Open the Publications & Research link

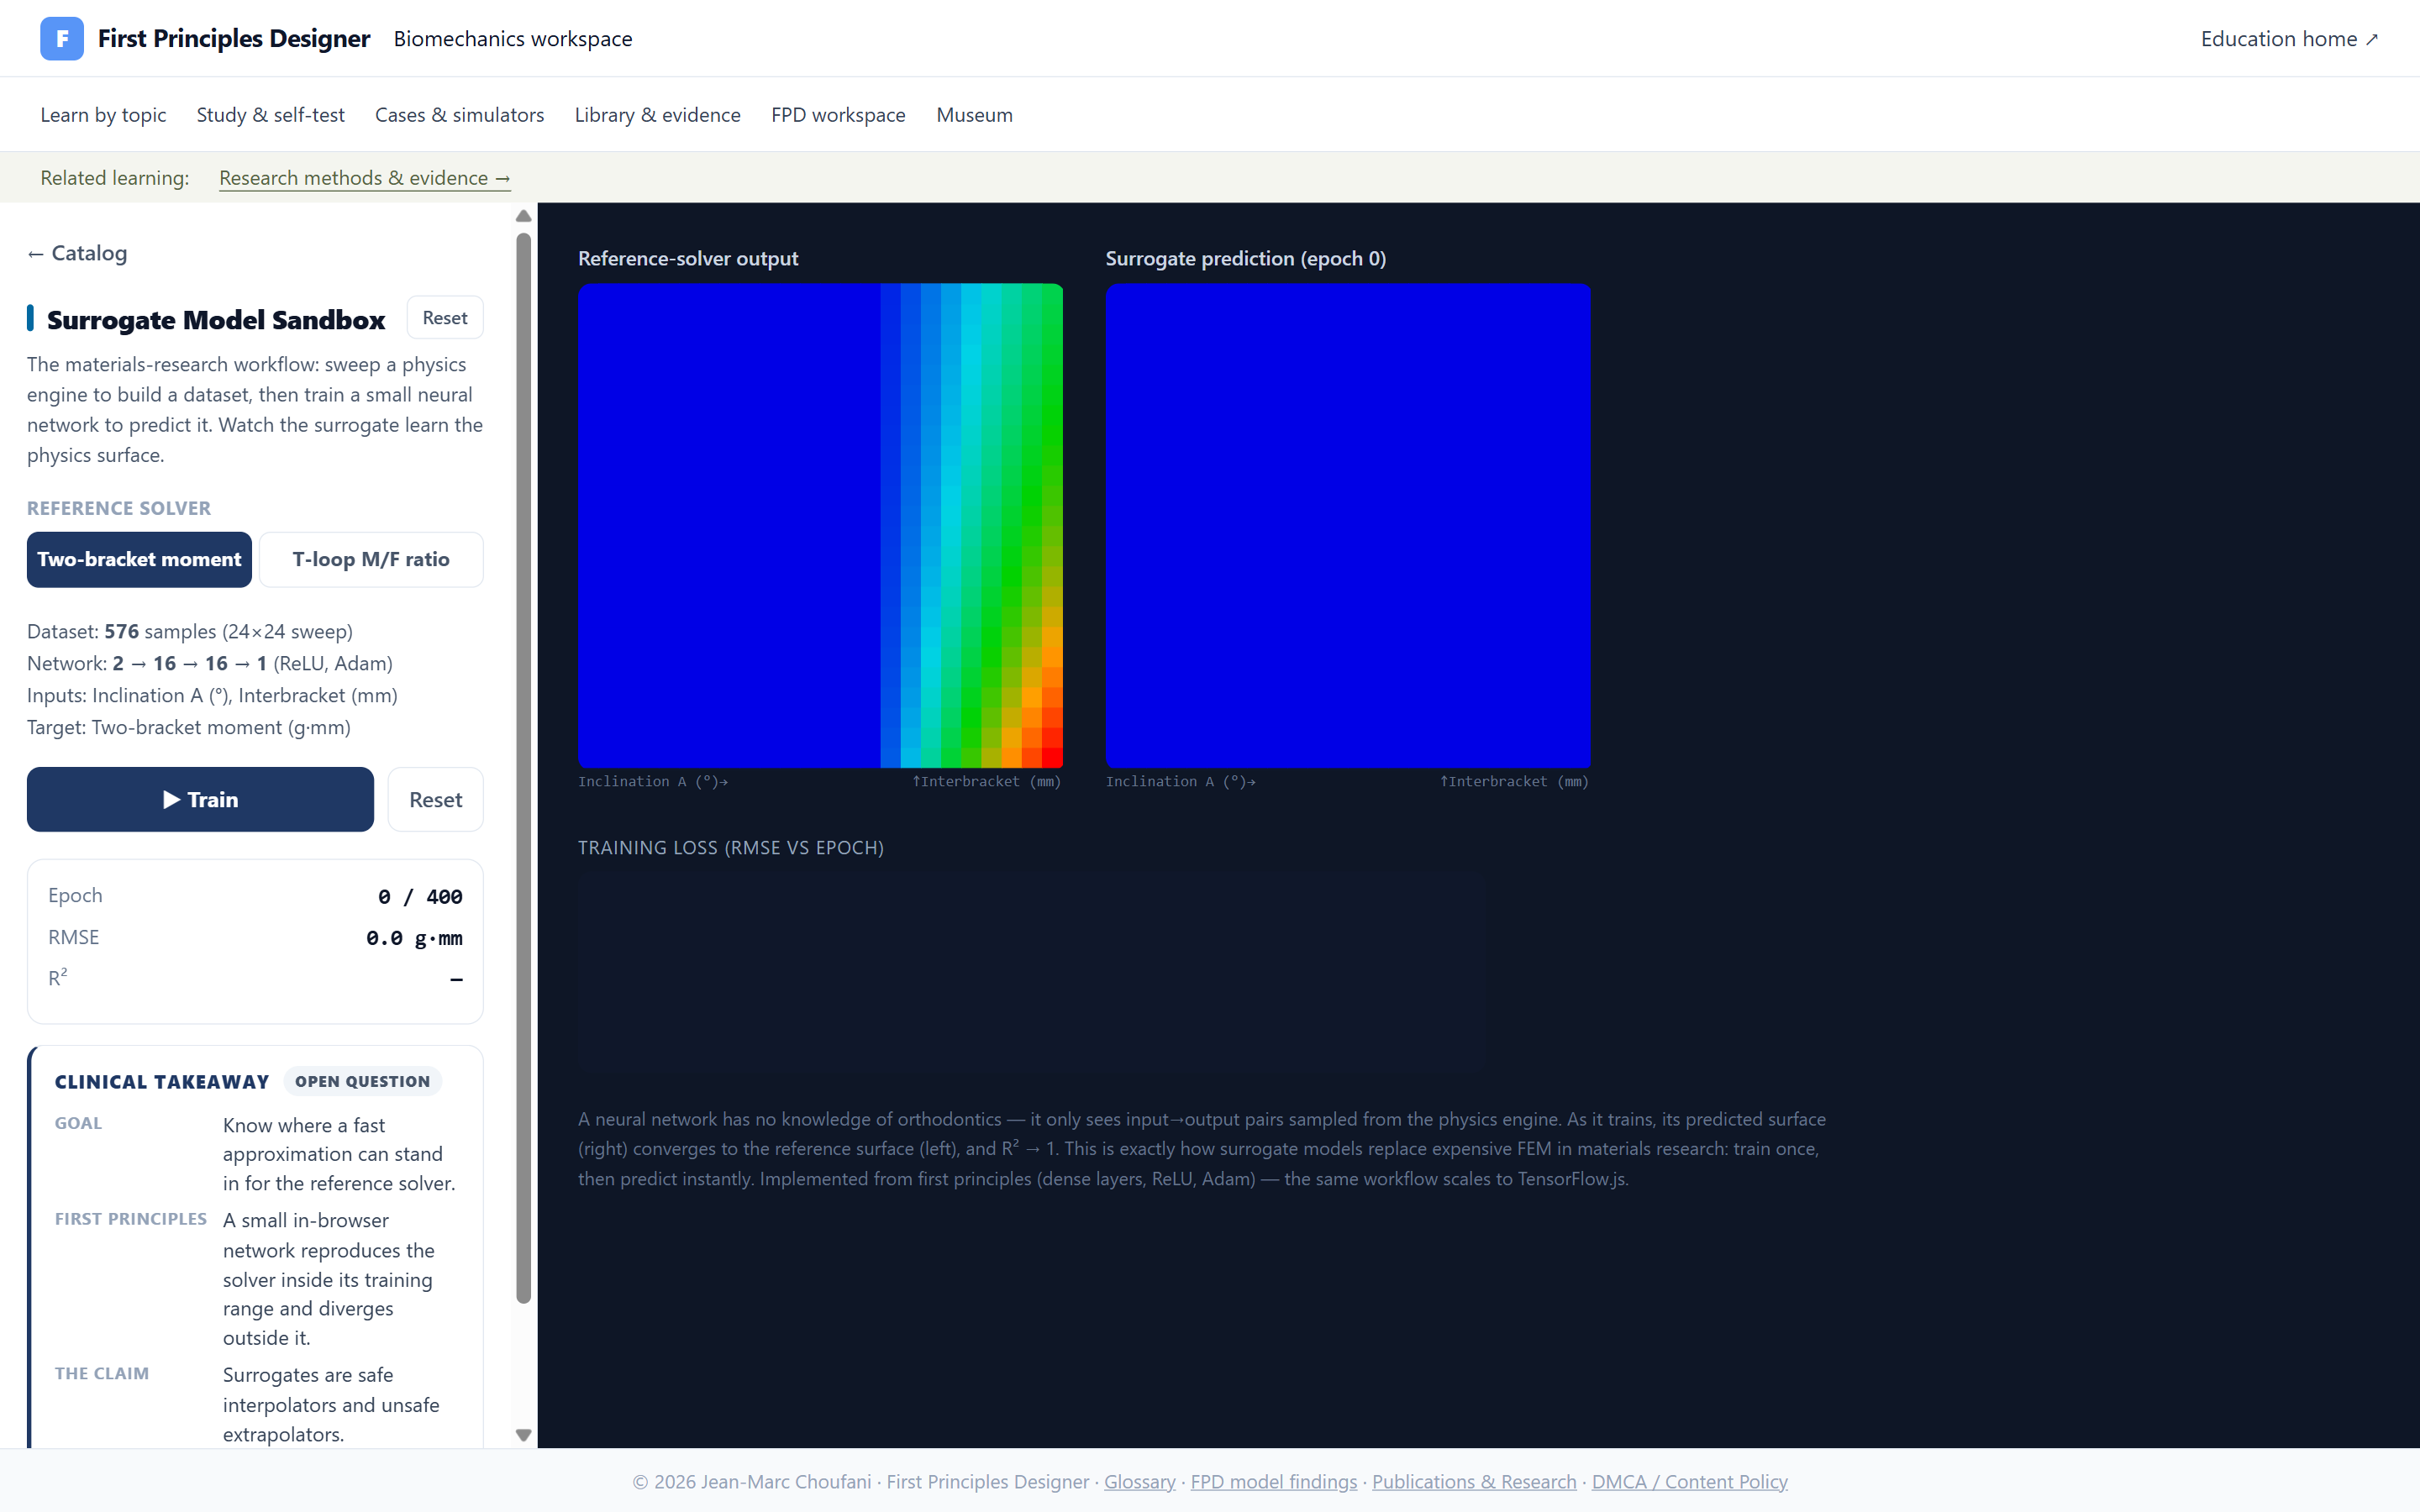point(1474,1481)
